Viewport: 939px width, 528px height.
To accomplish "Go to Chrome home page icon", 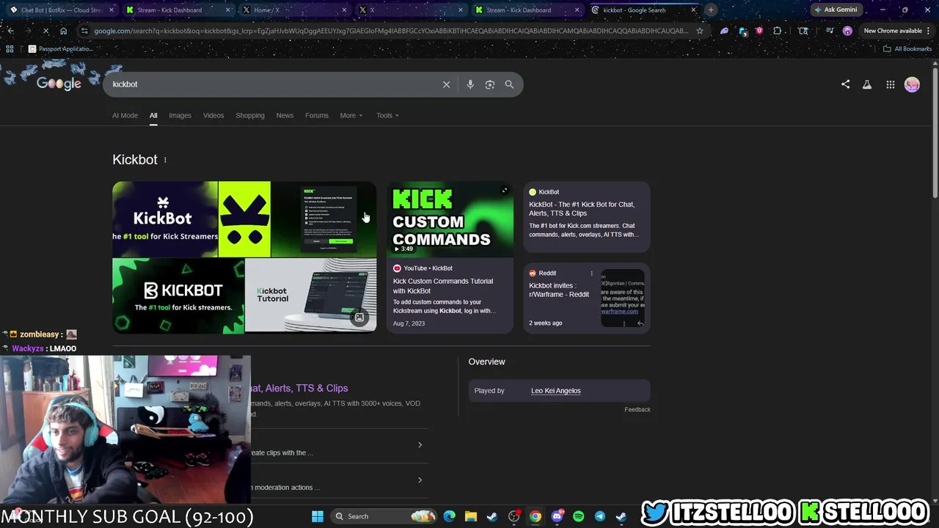I will (64, 31).
